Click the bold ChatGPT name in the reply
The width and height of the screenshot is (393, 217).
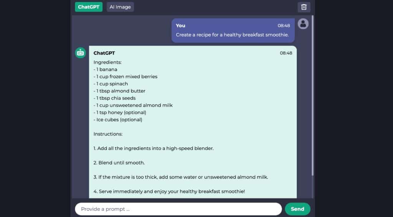104,53
